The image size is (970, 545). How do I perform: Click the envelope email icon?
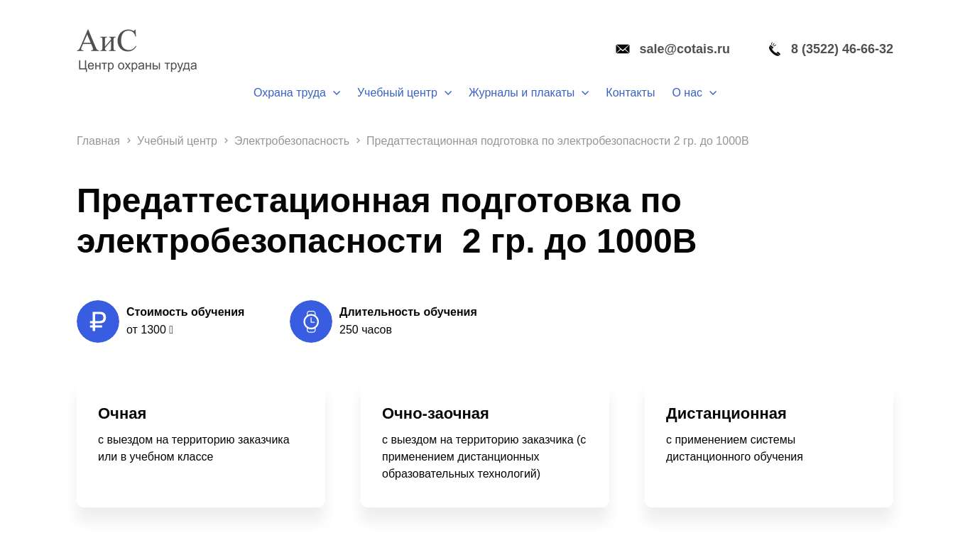623,49
